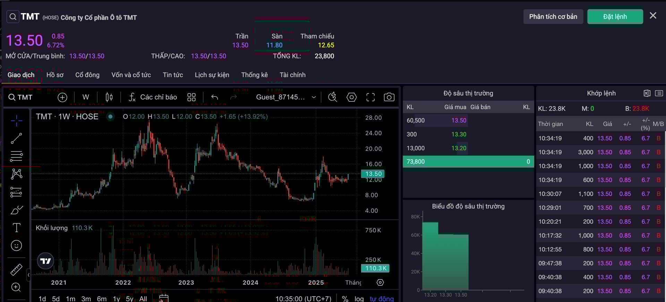Toggle the 'tự động' auto scale
This screenshot has width=666, height=302.
[382, 299]
